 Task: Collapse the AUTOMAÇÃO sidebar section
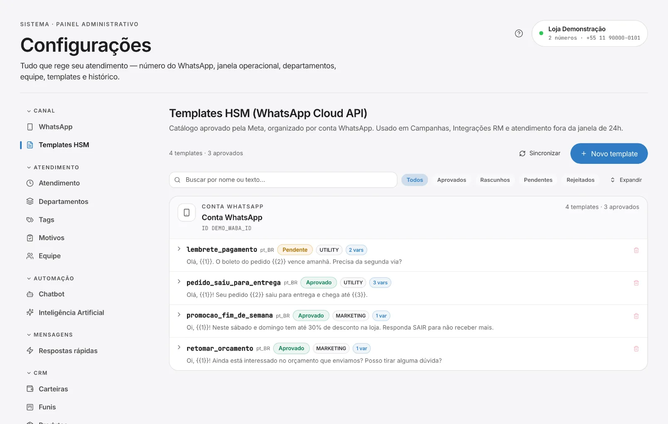coord(50,278)
